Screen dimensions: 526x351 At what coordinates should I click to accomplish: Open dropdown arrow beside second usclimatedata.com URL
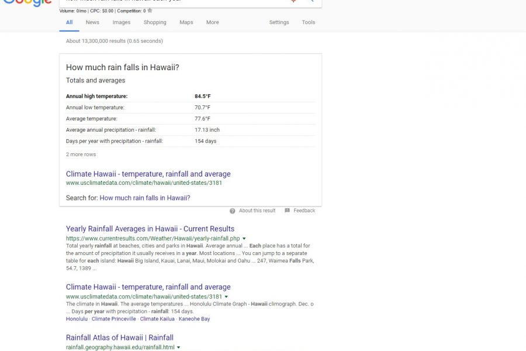click(x=226, y=297)
